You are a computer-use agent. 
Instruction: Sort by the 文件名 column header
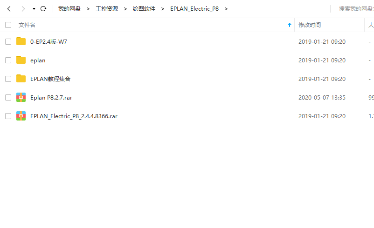pyautogui.click(x=27, y=25)
